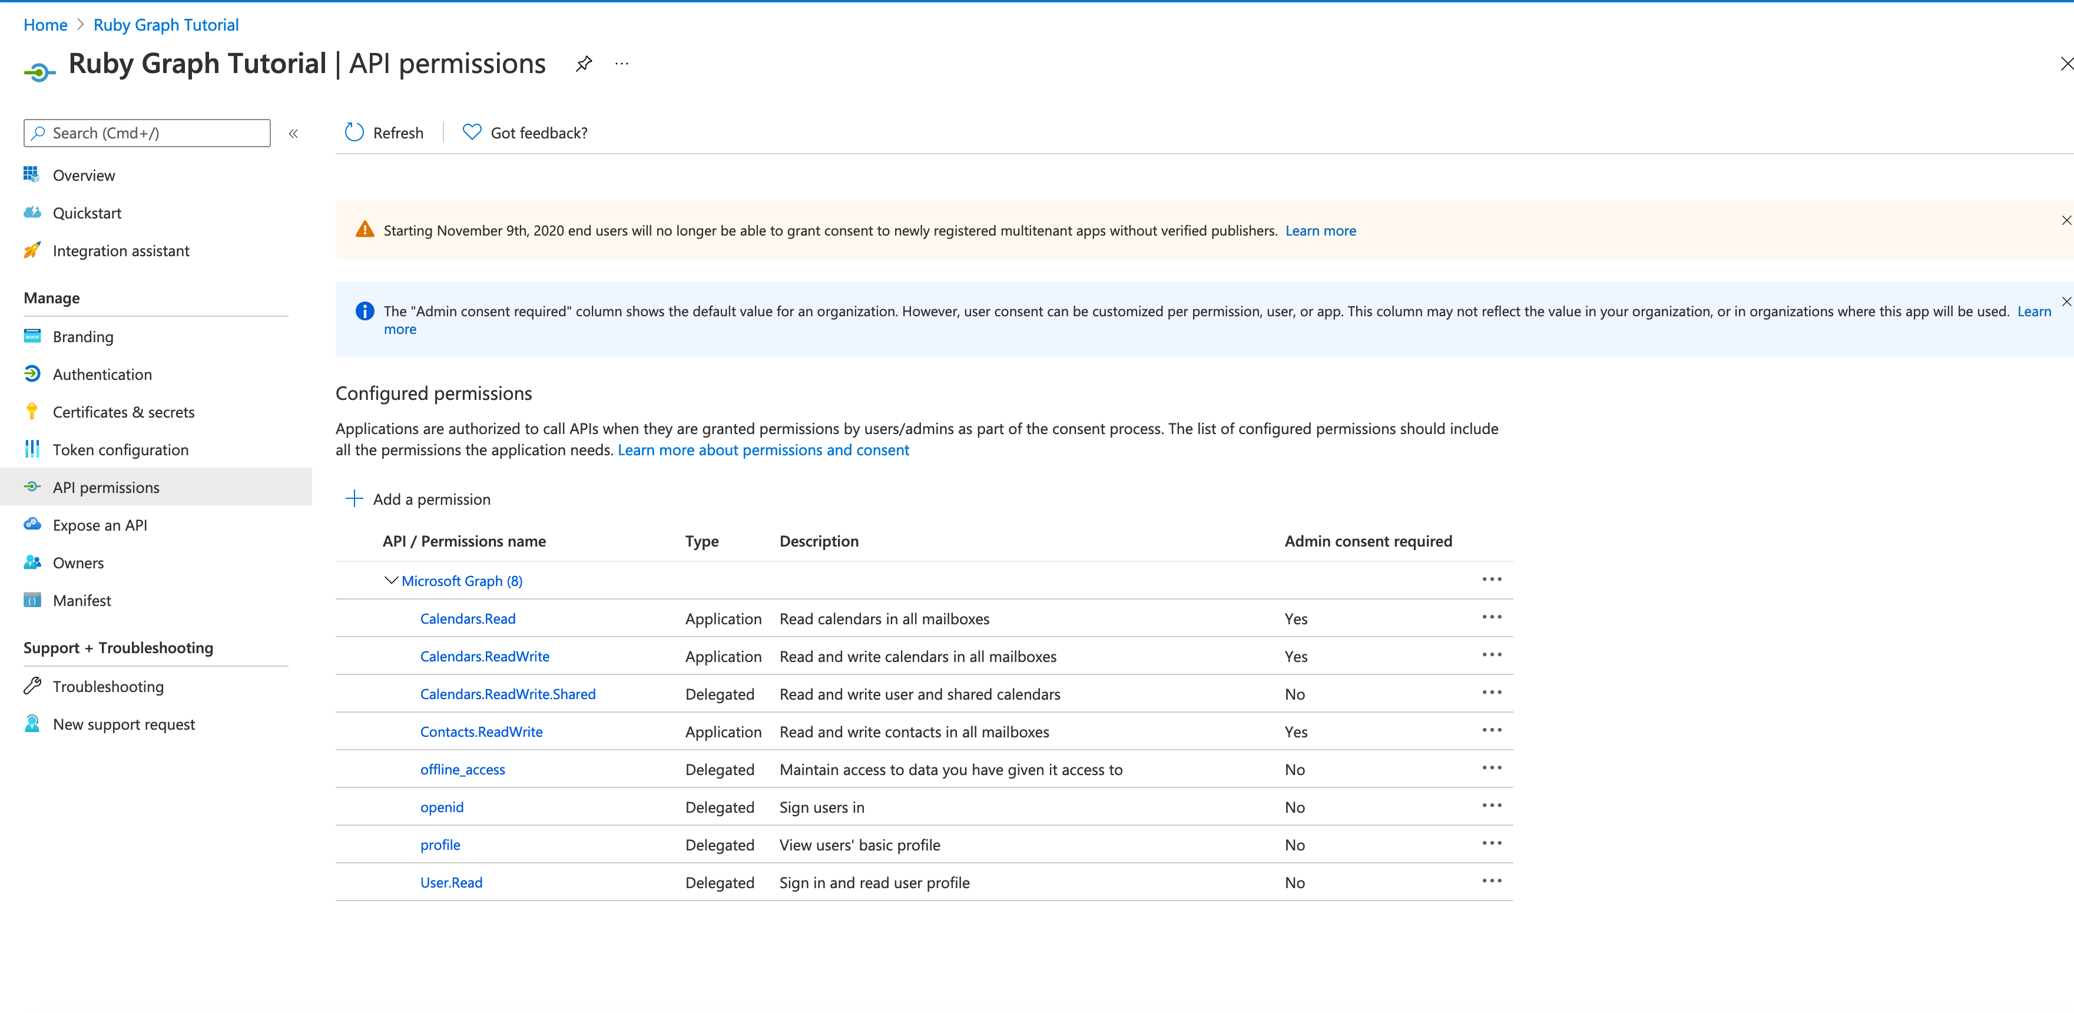
Task: Dismiss the November 9th warning banner
Action: point(2066,220)
